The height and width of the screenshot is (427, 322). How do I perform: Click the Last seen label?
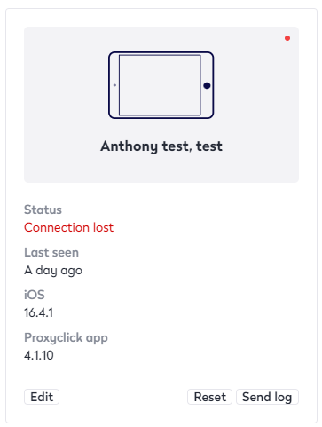pos(51,252)
